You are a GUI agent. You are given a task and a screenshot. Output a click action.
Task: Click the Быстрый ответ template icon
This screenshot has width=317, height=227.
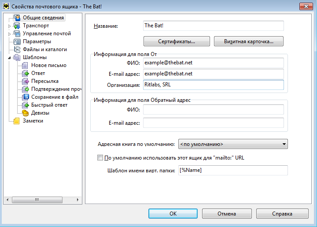25,105
